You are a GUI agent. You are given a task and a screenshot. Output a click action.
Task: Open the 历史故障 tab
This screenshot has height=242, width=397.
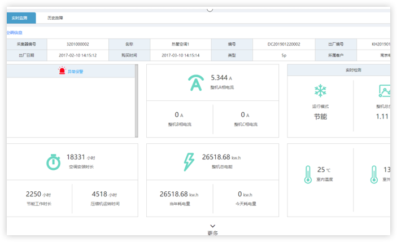tap(55, 18)
